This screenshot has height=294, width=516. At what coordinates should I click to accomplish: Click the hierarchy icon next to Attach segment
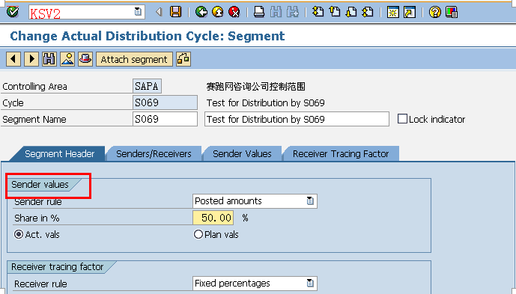click(183, 59)
